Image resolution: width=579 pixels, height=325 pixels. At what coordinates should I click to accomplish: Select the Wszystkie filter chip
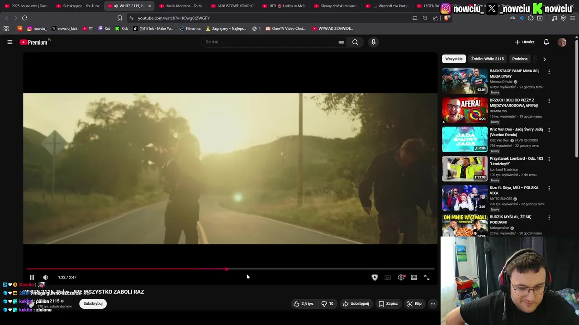pos(454,59)
